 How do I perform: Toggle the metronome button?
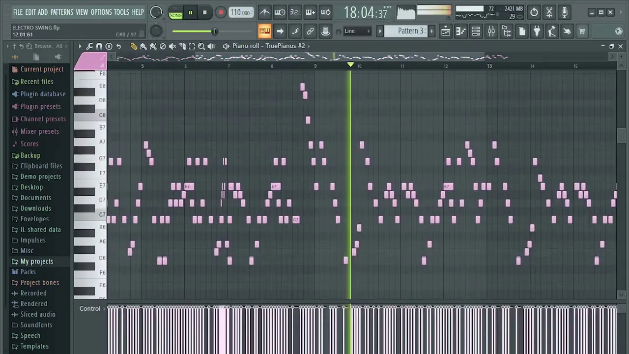coord(264,12)
